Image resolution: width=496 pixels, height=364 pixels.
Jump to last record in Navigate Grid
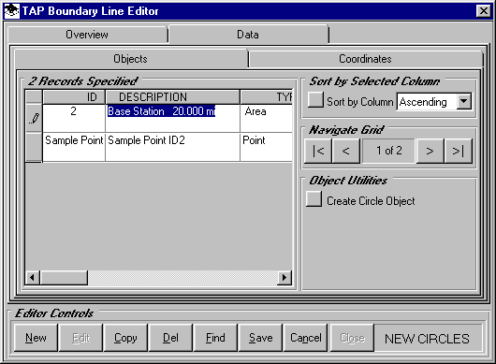(x=458, y=151)
